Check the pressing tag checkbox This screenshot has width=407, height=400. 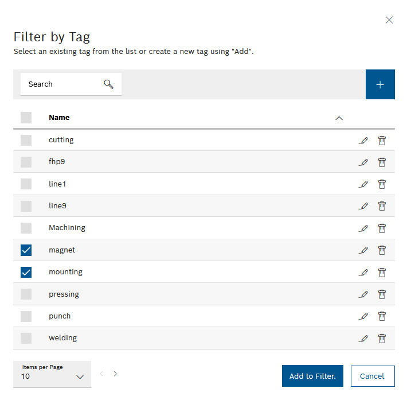click(x=26, y=294)
